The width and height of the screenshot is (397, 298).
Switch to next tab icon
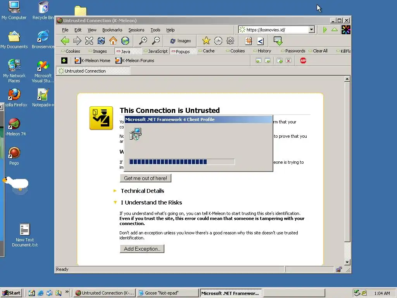(268, 61)
